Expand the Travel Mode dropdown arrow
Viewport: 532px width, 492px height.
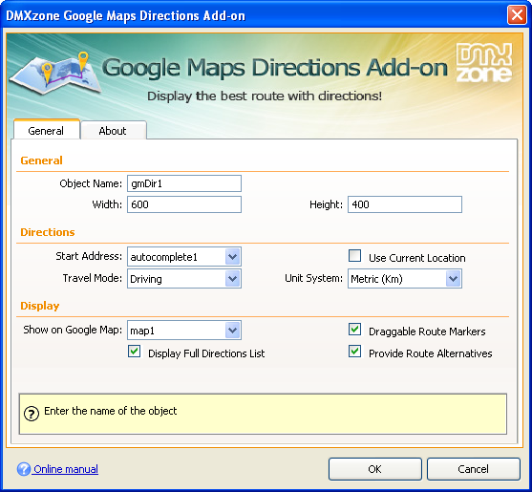[232, 279]
